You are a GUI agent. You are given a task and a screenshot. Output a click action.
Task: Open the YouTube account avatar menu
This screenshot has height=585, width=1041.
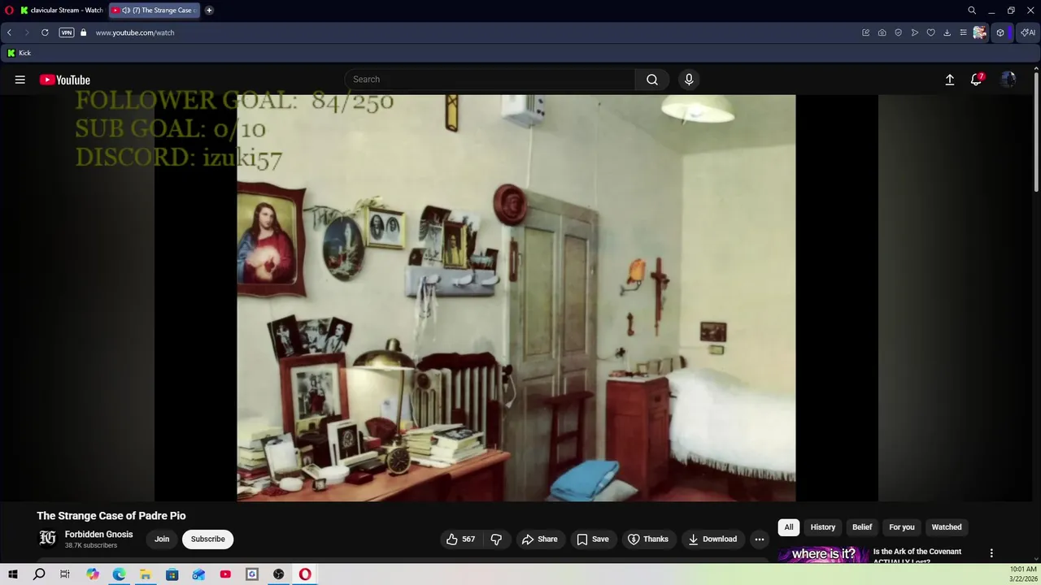point(1008,80)
